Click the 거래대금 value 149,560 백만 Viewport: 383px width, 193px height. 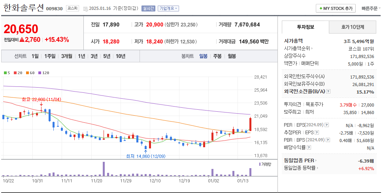(253, 41)
